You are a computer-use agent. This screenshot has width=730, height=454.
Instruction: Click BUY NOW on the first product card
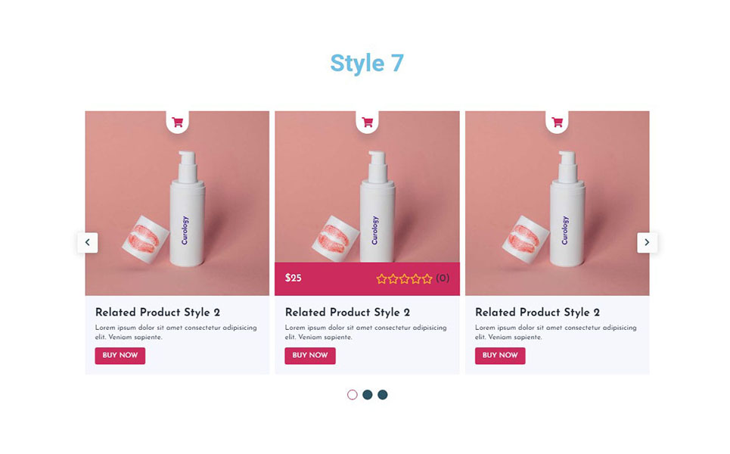click(120, 356)
